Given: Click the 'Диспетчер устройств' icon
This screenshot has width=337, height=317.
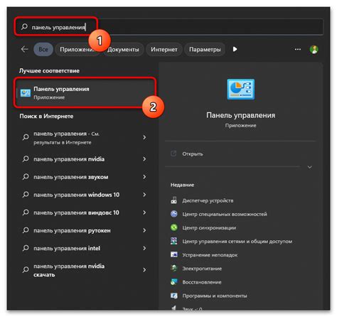Looking at the screenshot, I should coord(174,200).
